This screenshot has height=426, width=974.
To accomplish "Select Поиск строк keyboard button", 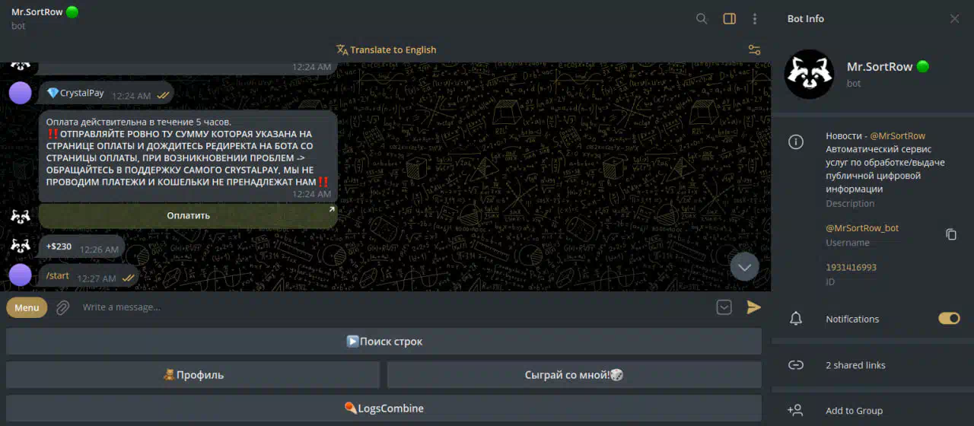I will pos(384,342).
